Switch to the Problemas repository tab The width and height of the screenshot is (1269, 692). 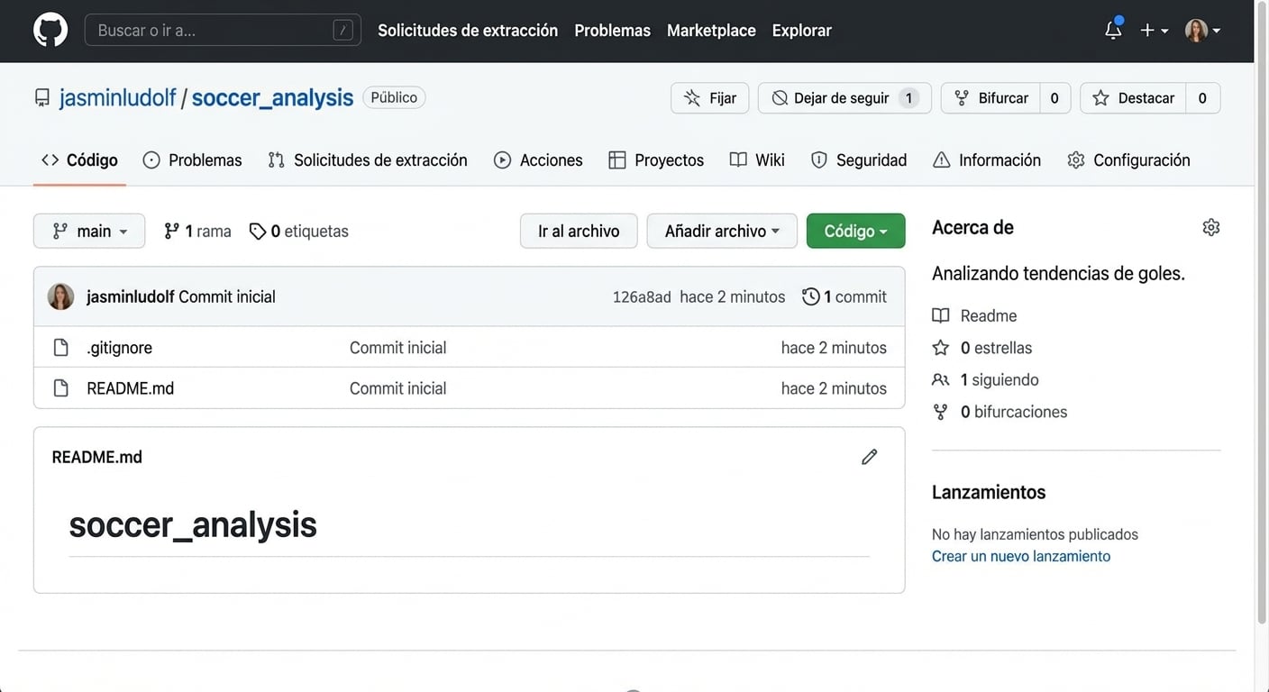tap(192, 159)
